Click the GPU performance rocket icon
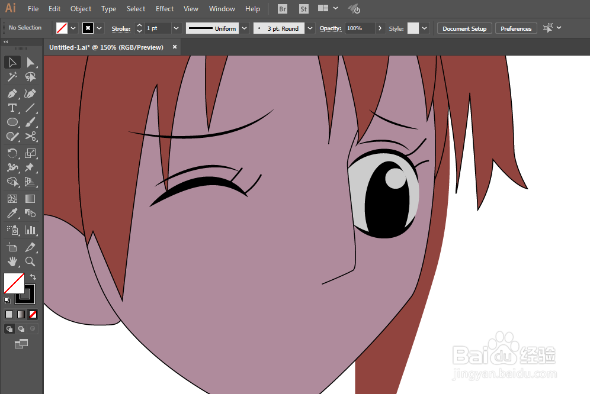Screen dimensions: 590x394 pyautogui.click(x=354, y=9)
